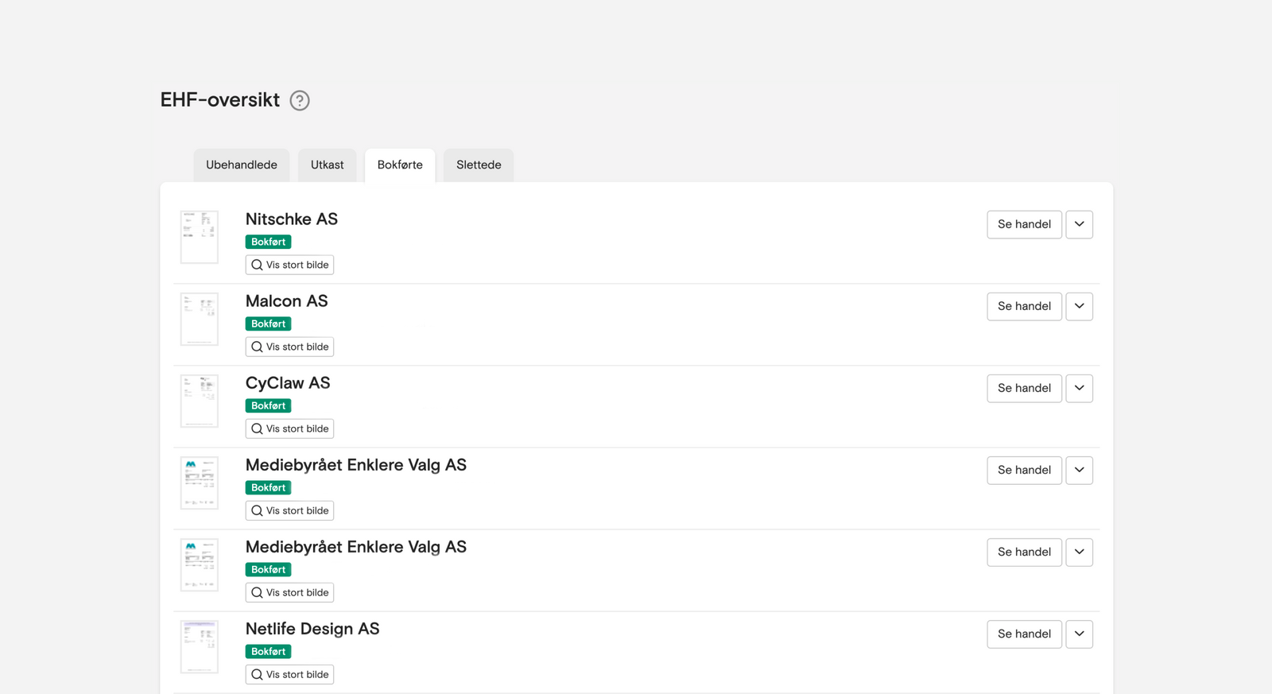Click Se handel for Nitschke AS
The height and width of the screenshot is (694, 1272).
pyautogui.click(x=1024, y=224)
